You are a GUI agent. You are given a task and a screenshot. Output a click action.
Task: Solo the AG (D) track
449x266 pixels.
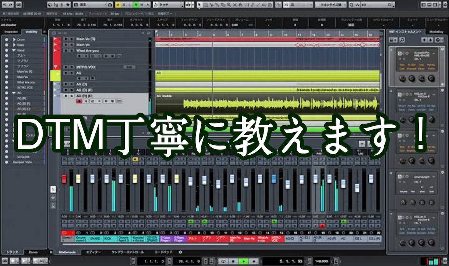71,84
